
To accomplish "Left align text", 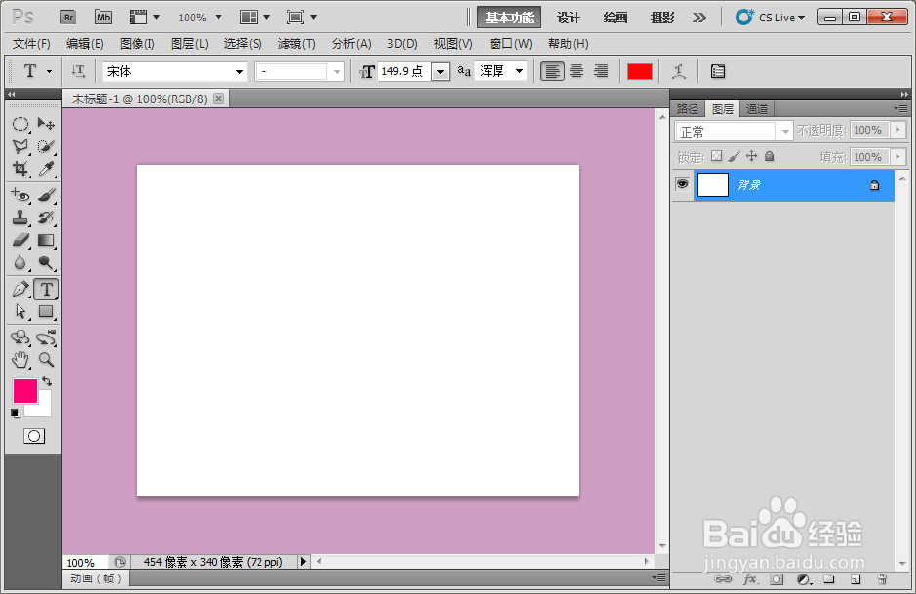I will click(x=552, y=71).
